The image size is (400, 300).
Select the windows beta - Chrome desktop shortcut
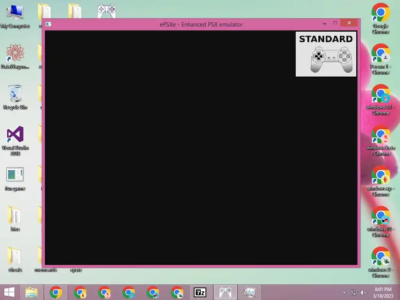click(x=380, y=140)
